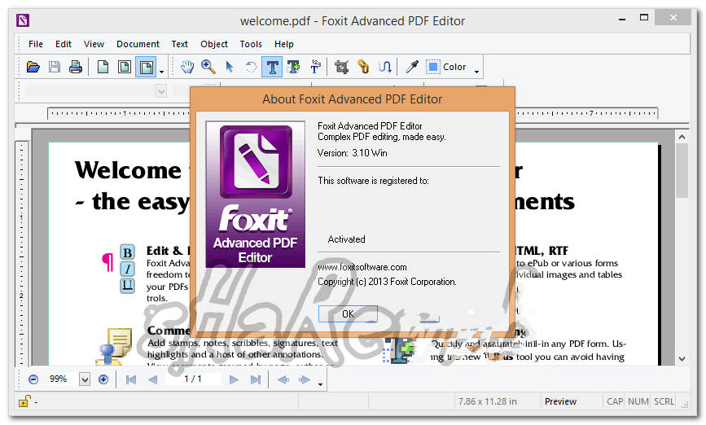Select the Hand pan tool
Image resolution: width=706 pixels, height=425 pixels.
[x=186, y=67]
